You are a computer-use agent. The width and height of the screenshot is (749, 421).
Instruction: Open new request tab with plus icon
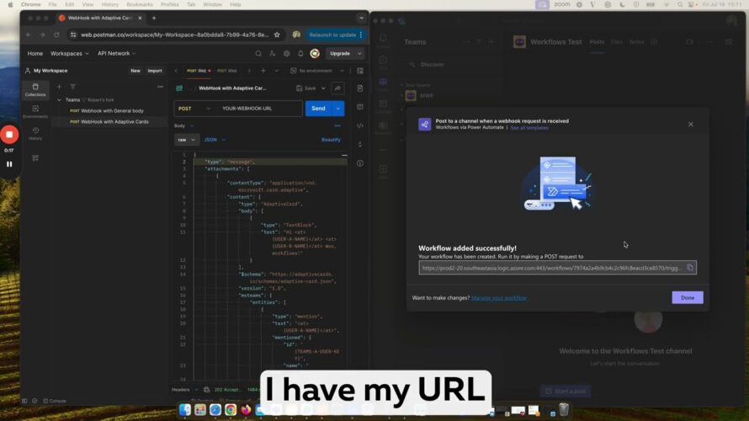pyautogui.click(x=263, y=71)
